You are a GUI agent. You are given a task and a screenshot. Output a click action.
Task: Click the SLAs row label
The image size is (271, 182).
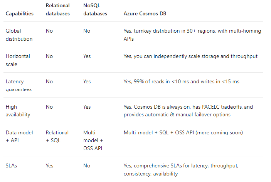point(12,165)
